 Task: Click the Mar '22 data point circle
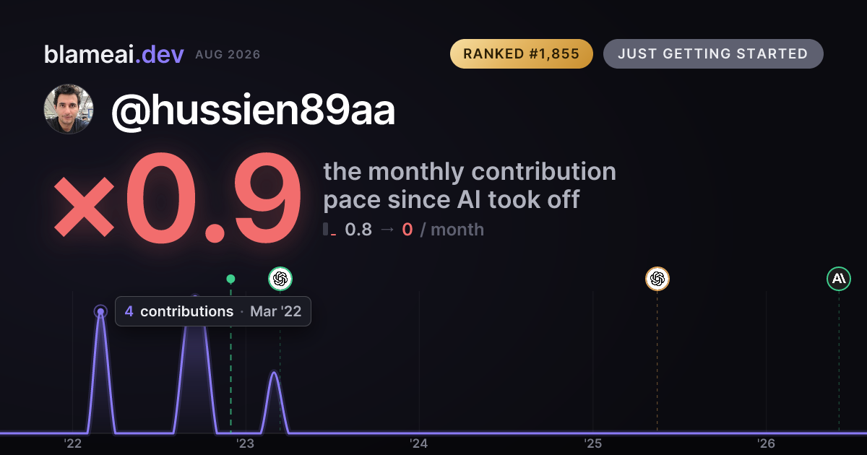point(100,312)
